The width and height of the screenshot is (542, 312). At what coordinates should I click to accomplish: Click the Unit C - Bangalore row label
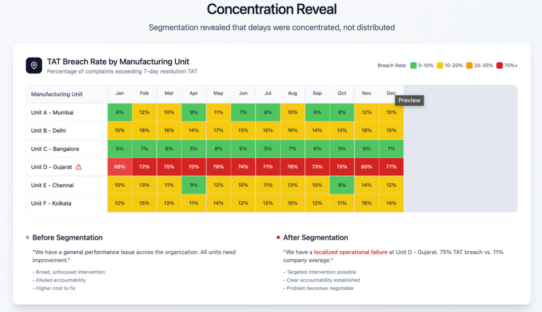[x=55, y=149]
